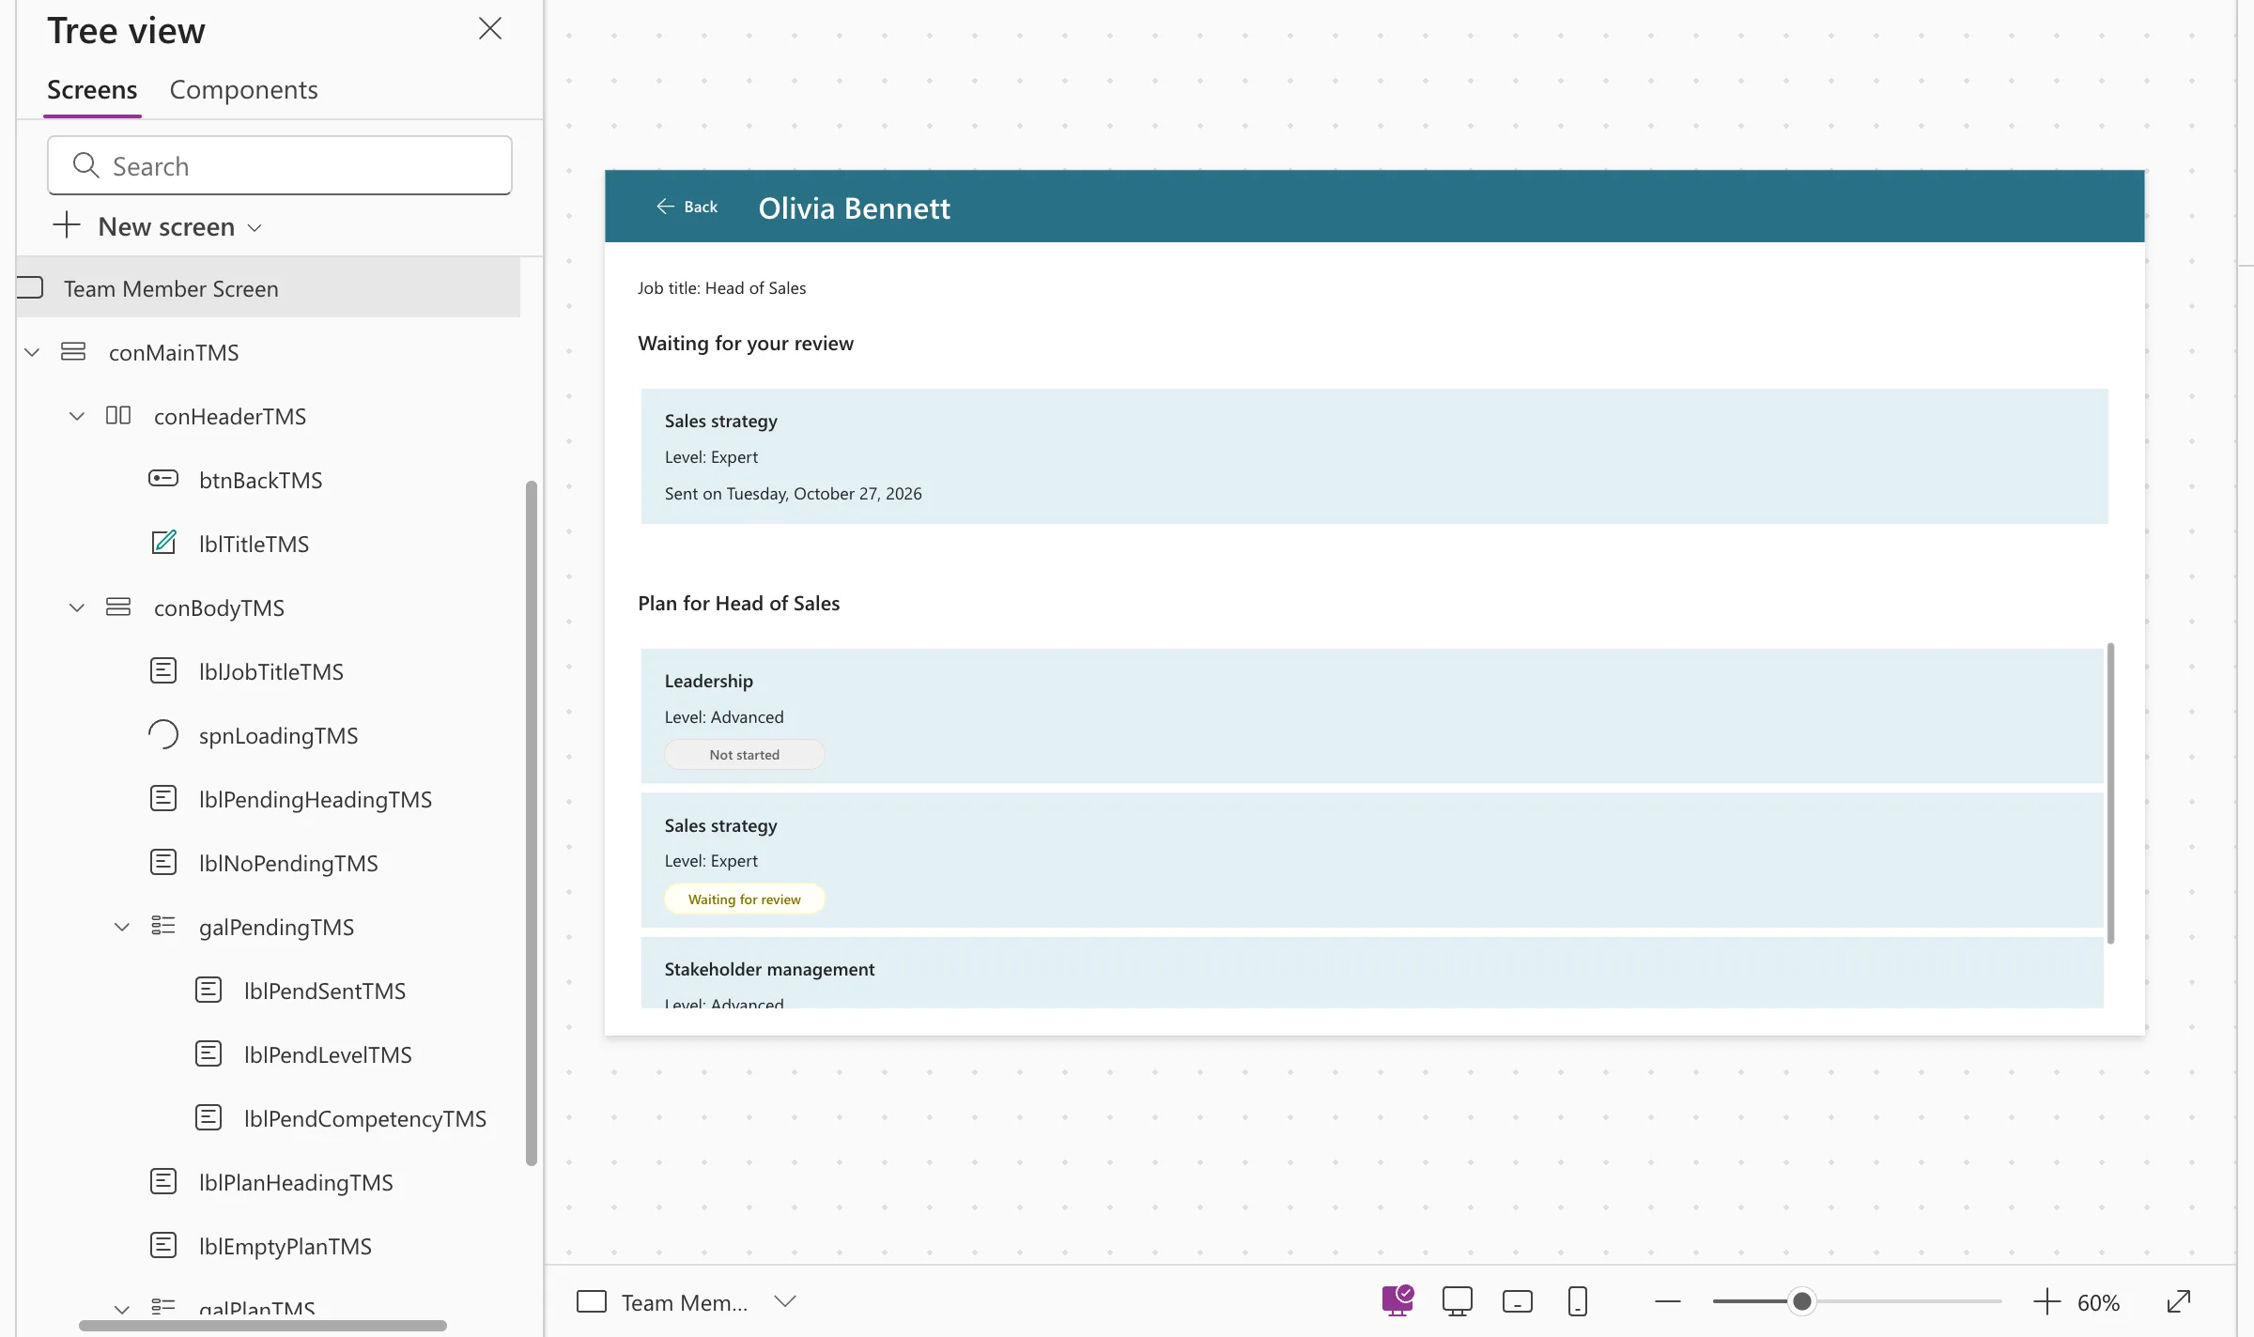Select the Plan for Head of Sales heading
Image resolution: width=2254 pixels, height=1337 pixels.
click(738, 603)
